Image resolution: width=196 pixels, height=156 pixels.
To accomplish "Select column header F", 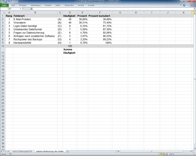I will (100, 12).
